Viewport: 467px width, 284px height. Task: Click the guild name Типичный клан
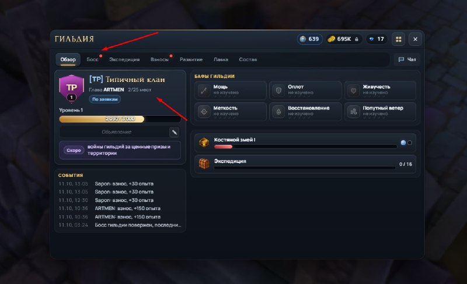(135, 79)
